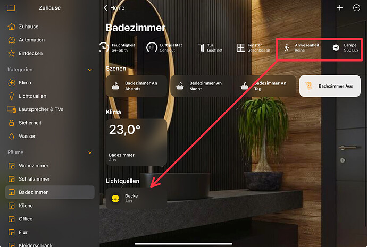
Task: Collapse the Kategorien section chevron
Action: coord(90,70)
